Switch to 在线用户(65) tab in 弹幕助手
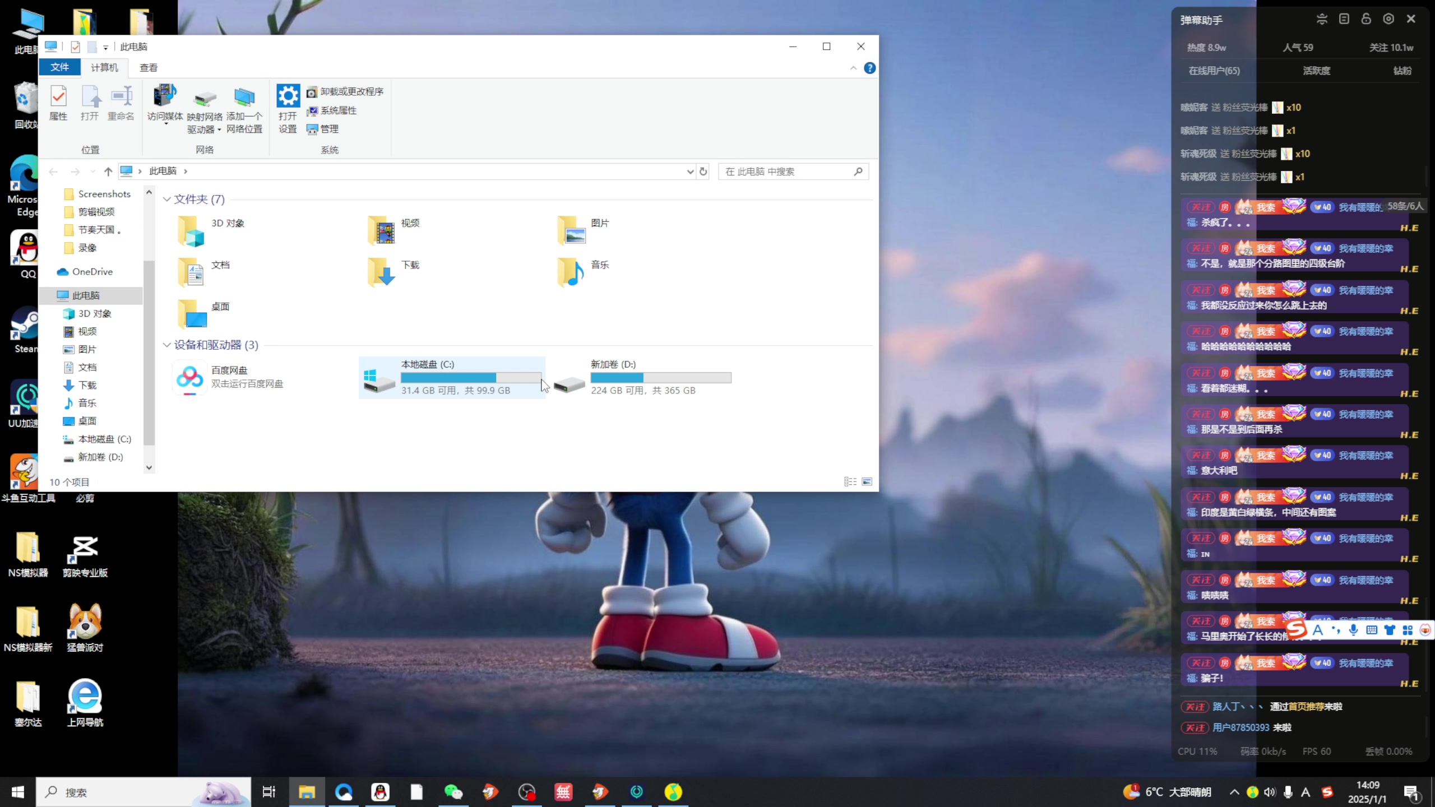The width and height of the screenshot is (1435, 807). (1214, 71)
